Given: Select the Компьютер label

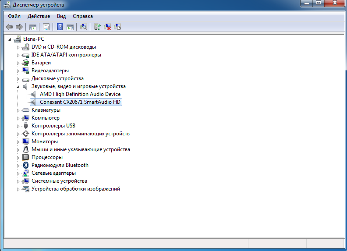Looking at the screenshot, I should pos(46,118).
